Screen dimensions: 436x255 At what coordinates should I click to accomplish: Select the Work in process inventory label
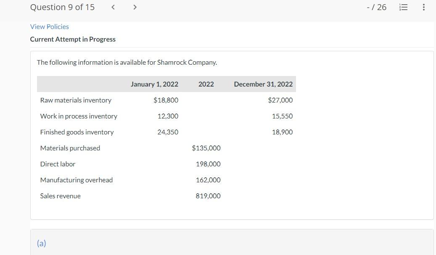coord(79,116)
